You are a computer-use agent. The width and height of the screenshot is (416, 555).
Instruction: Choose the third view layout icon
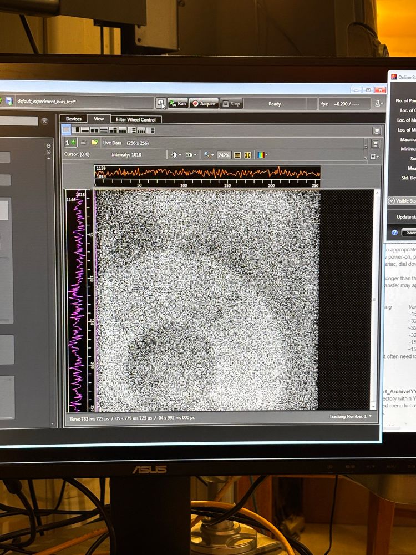tap(85, 130)
